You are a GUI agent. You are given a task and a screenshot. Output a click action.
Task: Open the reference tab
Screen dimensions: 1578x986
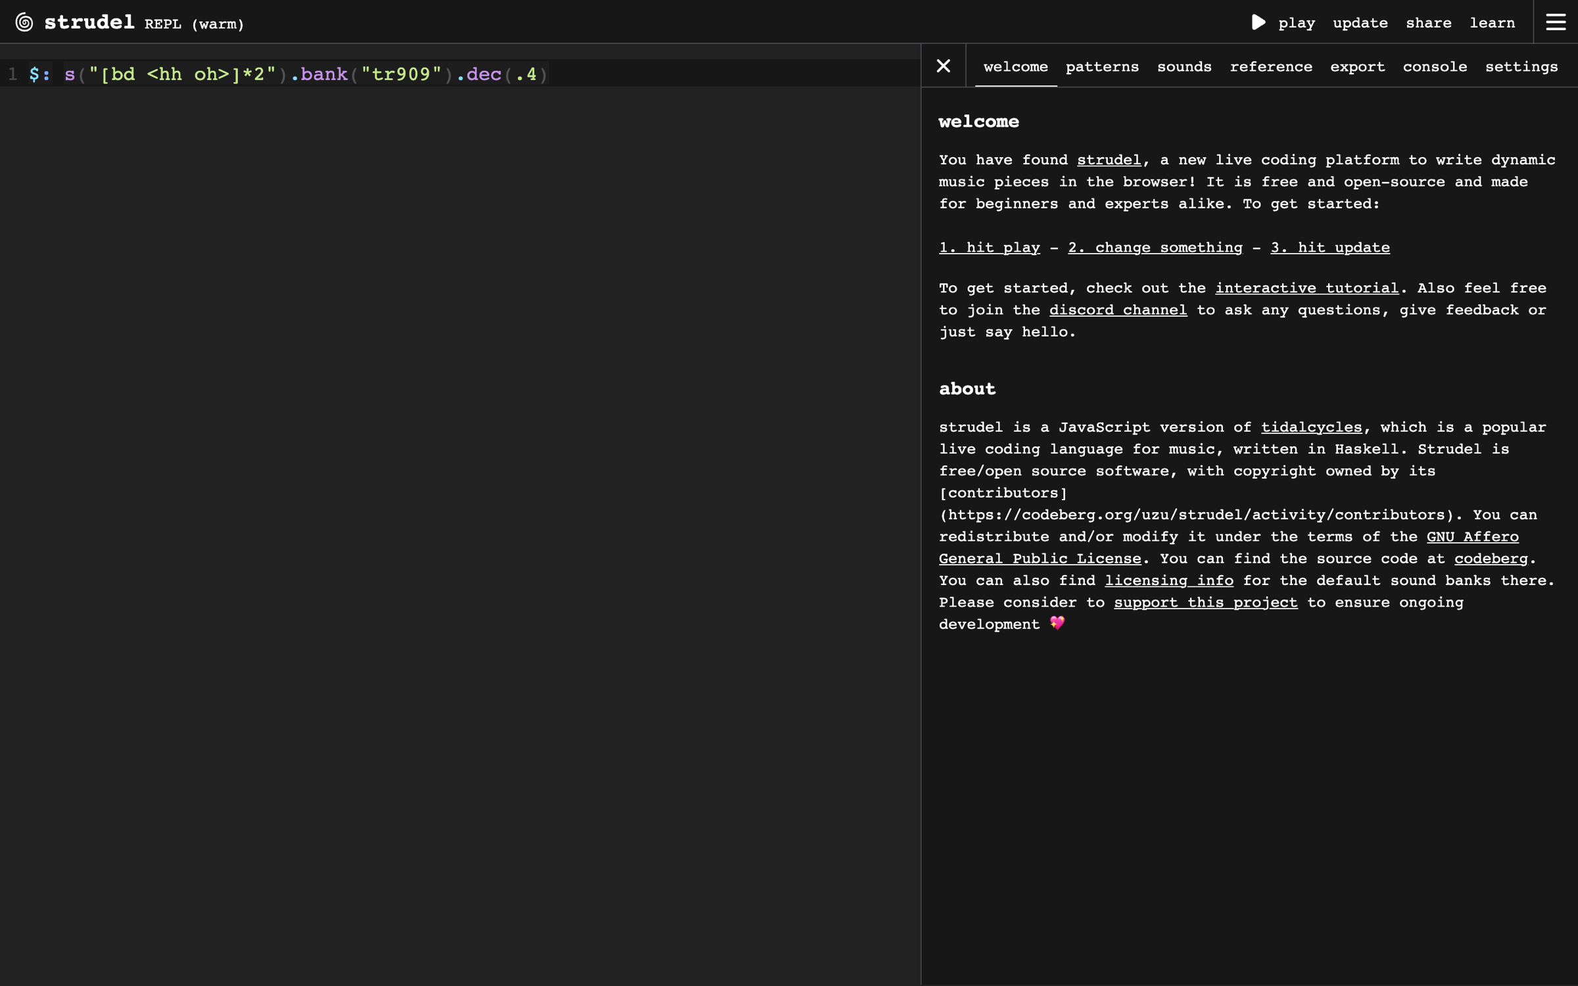(1270, 66)
